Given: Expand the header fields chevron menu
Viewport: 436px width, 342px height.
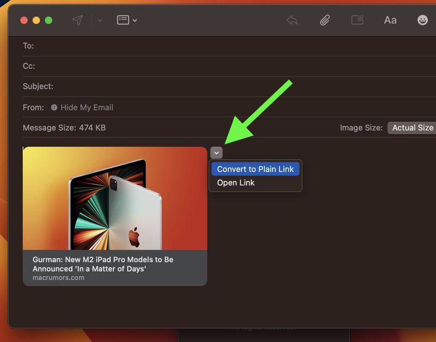Looking at the screenshot, I should coord(135,20).
